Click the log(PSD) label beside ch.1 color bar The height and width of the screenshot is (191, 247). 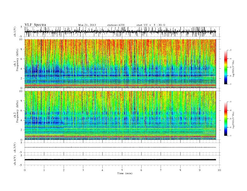pos(234,68)
